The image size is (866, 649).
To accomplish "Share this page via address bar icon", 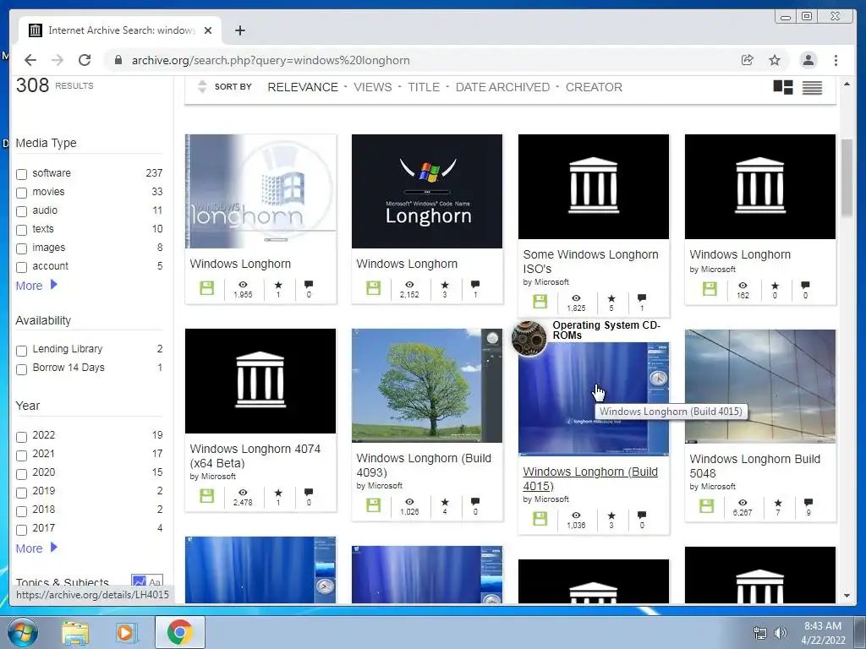I will (748, 60).
